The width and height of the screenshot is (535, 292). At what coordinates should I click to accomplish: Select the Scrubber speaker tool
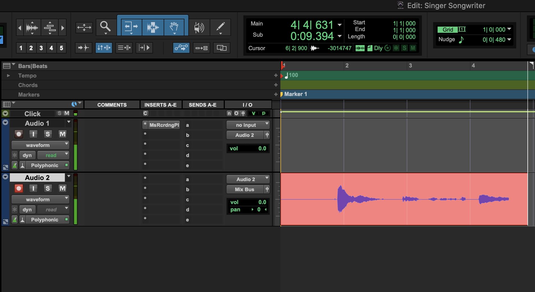[x=199, y=27]
